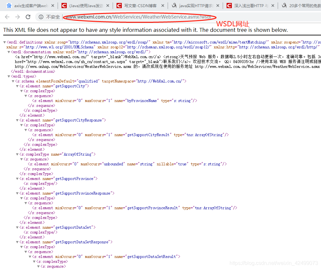Click the CSDN favicon on (Java)使用Java发送 tab
The height and width of the screenshot is (269, 321).
tap(64, 6)
